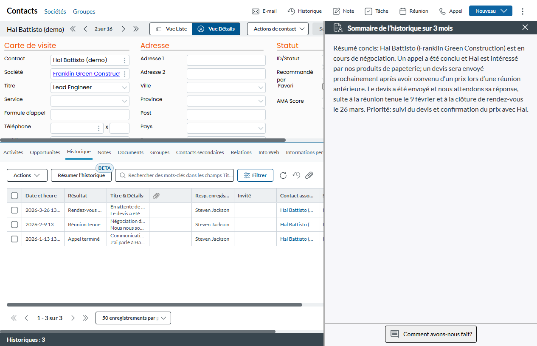
Task: Click the Tâche checkbox icon
Action: [368, 11]
